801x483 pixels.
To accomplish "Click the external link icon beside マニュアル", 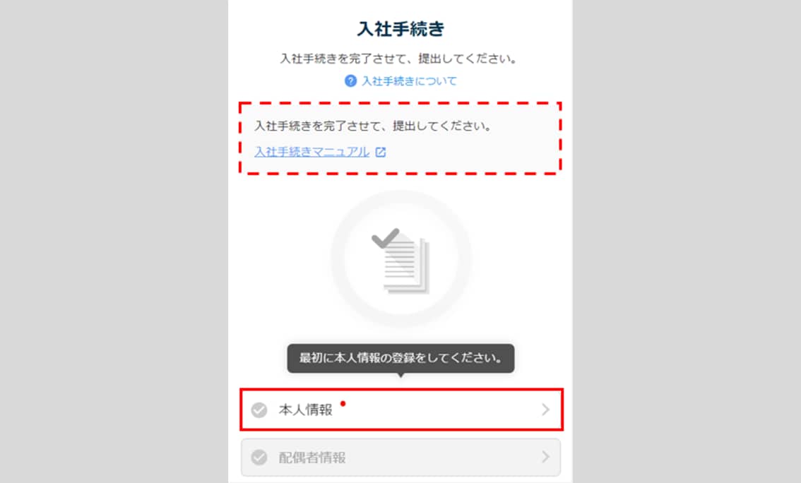I will (381, 152).
